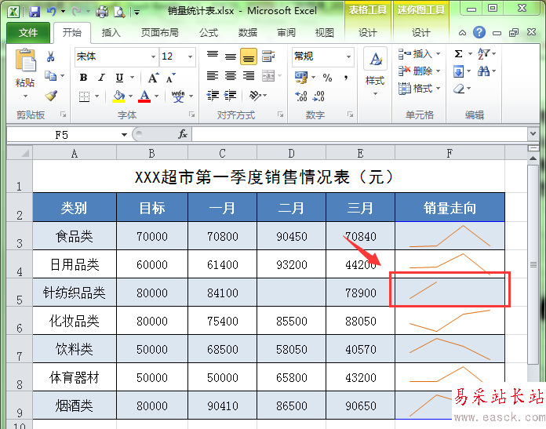Click the formula bar input field
Screen dimensions: 546x429
click(x=360, y=134)
